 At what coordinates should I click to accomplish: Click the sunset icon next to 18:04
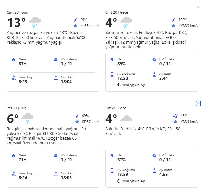point(56,78)
